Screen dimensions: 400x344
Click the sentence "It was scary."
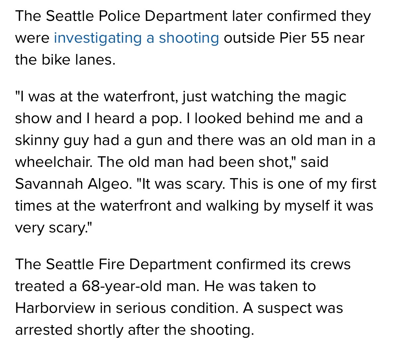pos(183,184)
